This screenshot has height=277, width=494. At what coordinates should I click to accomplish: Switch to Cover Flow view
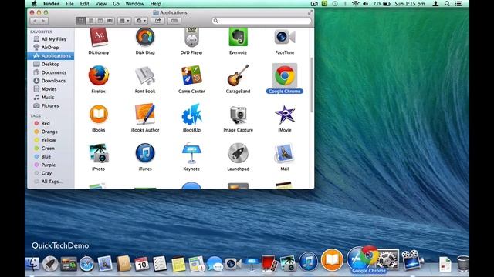point(110,21)
